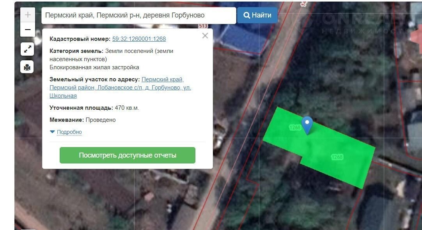The image size is (422, 230).
Task: Click the blue location marker pin
Action: [x=307, y=125]
